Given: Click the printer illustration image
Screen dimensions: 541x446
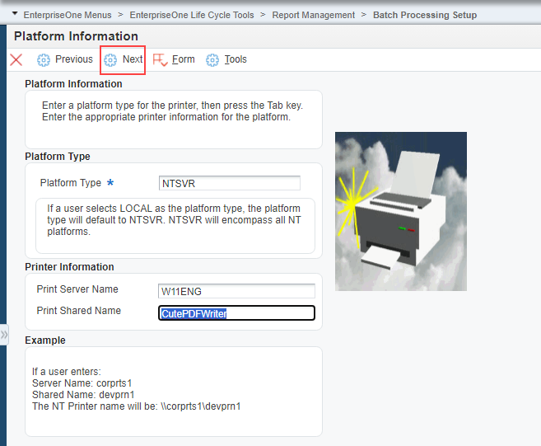Looking at the screenshot, I should 401,211.
